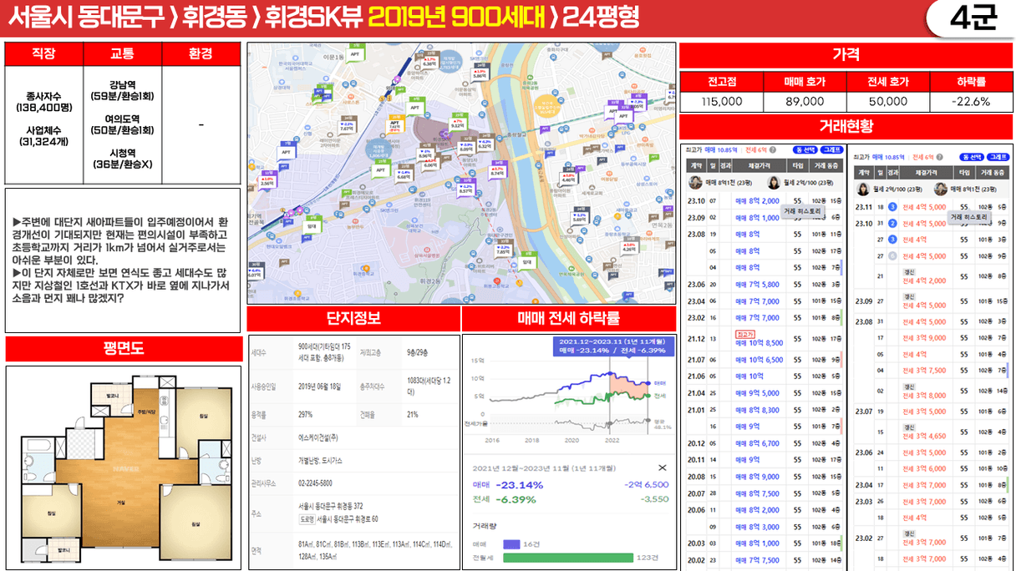1016x571 pixels.
Task: Open the 4.26억 map marker
Action: [628, 246]
